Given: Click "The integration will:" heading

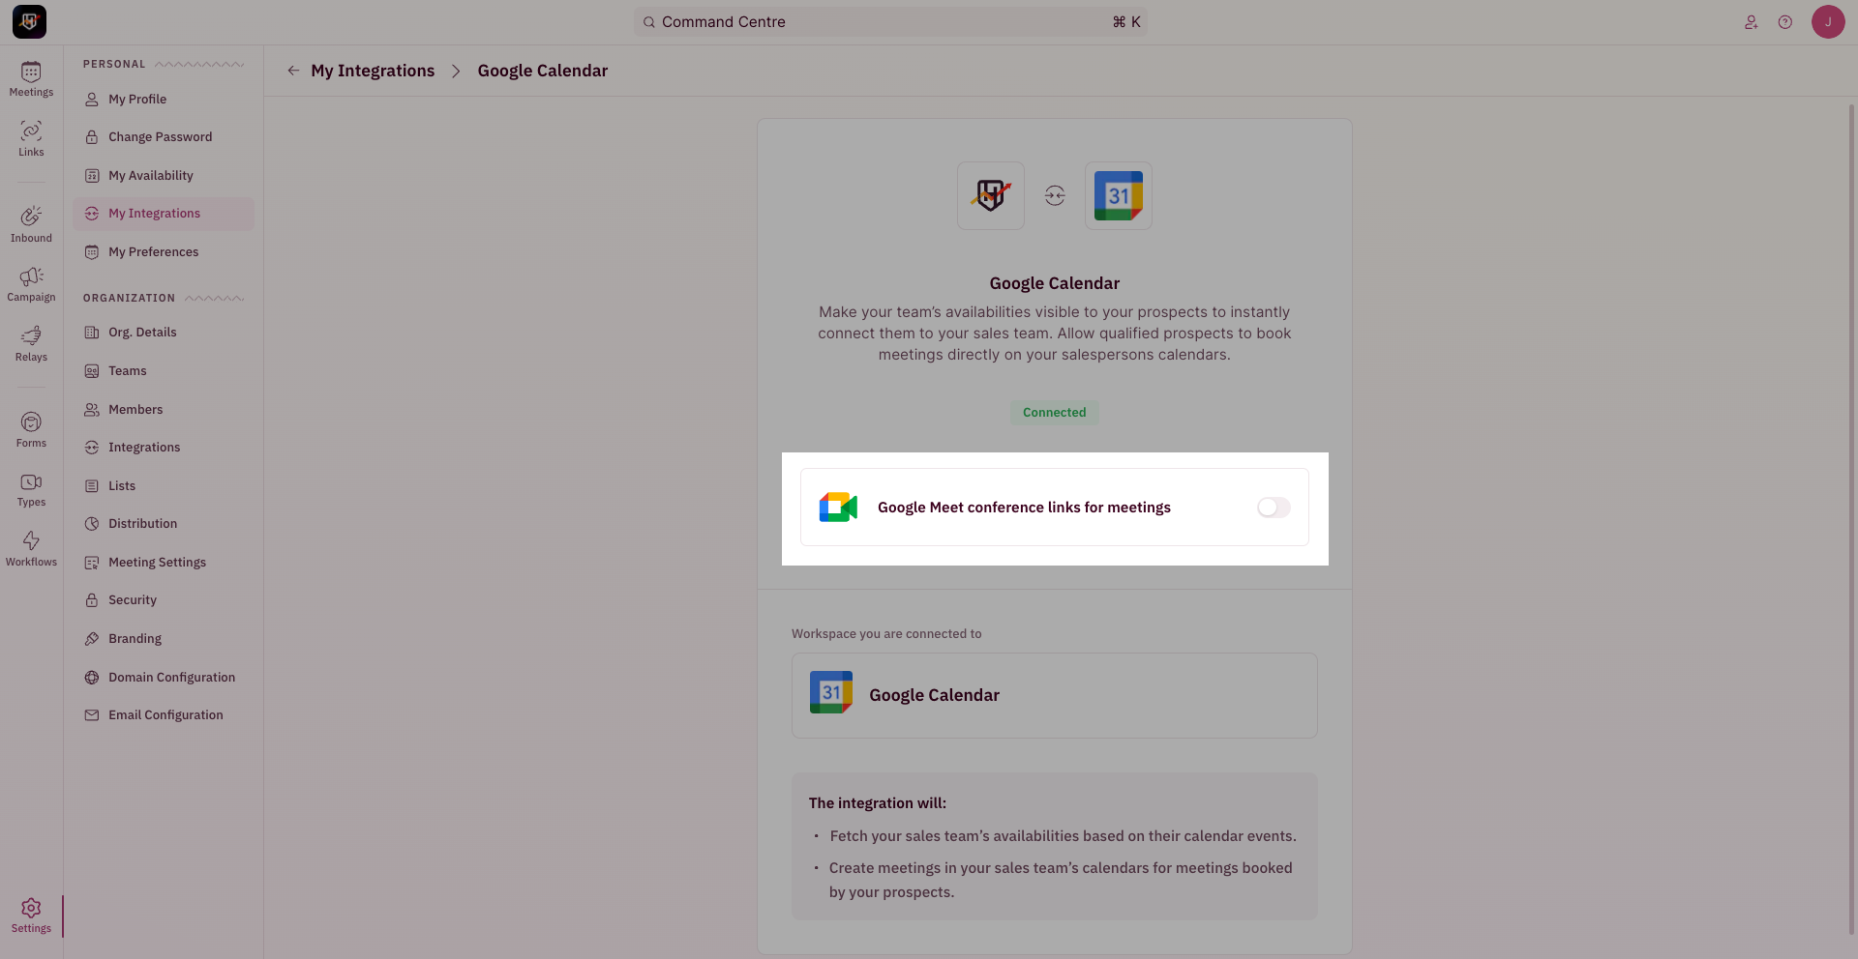Looking at the screenshot, I should point(878,803).
